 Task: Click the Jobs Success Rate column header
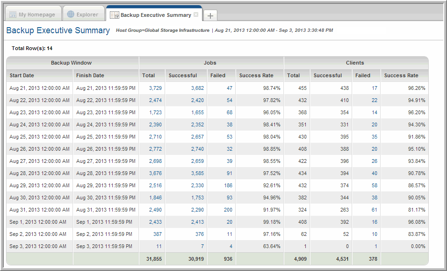click(256, 75)
